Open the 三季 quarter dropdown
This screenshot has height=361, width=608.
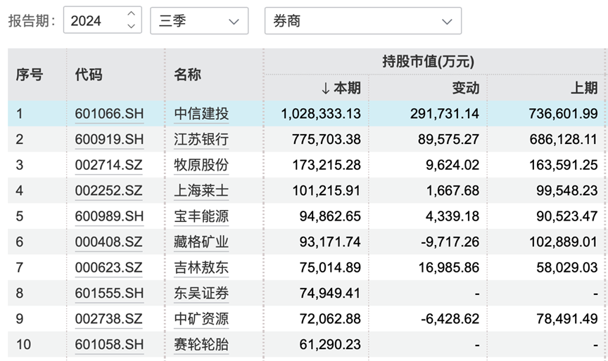pyautogui.click(x=199, y=21)
